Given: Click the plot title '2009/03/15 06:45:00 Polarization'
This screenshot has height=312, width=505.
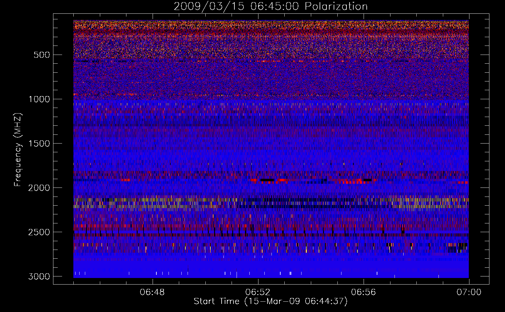Looking at the screenshot, I should click(x=271, y=6).
